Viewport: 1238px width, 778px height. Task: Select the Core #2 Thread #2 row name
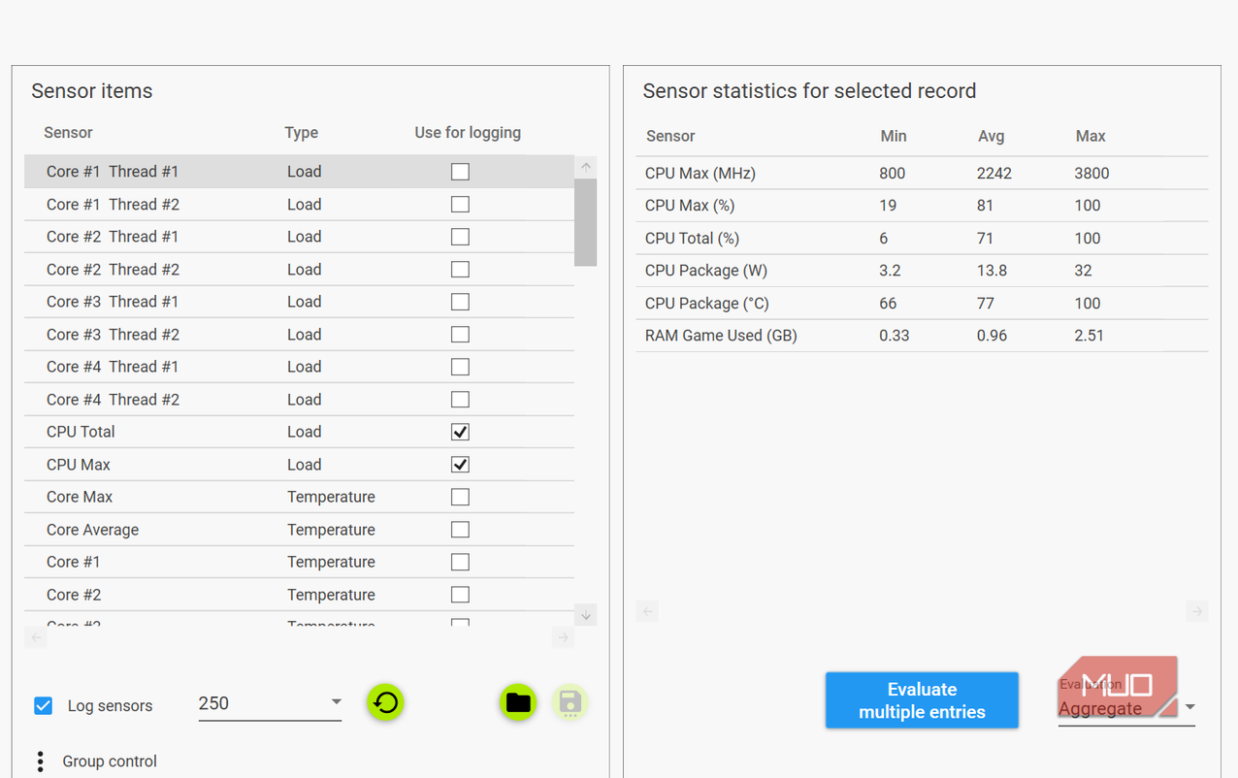[x=113, y=270]
